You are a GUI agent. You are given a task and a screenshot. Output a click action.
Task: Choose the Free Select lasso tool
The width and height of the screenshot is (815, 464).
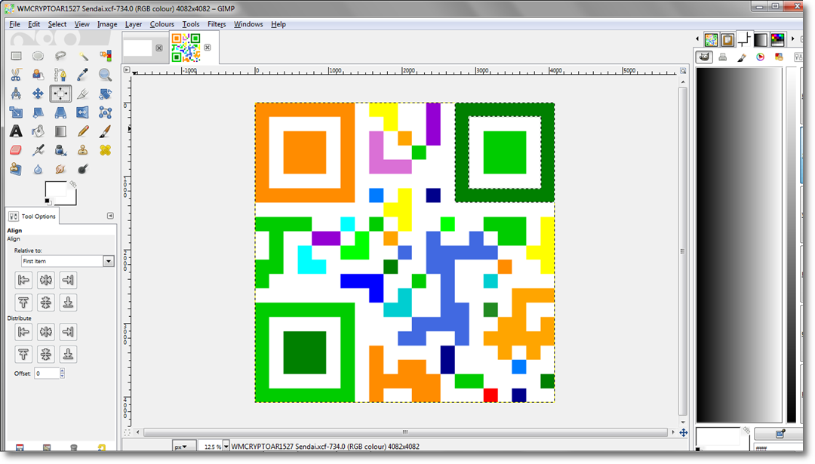click(60, 56)
